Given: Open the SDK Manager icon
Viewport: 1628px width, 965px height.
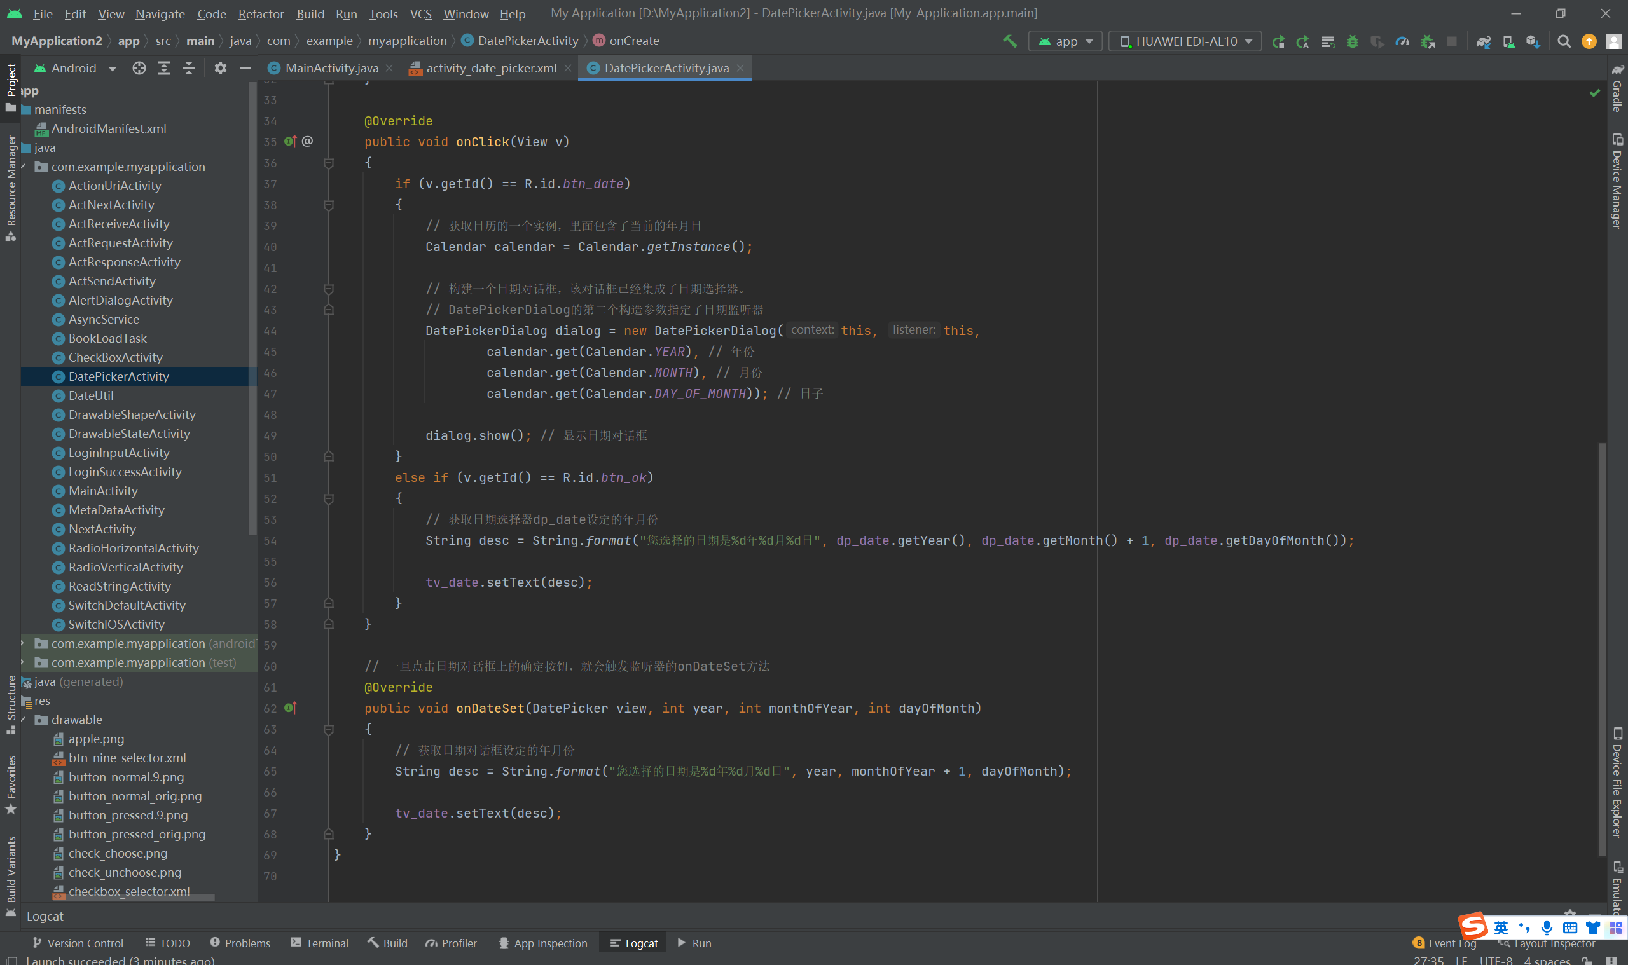Looking at the screenshot, I should [1533, 41].
